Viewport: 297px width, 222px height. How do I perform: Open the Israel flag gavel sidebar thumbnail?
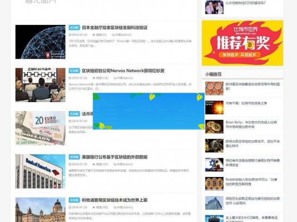[x=214, y=165]
